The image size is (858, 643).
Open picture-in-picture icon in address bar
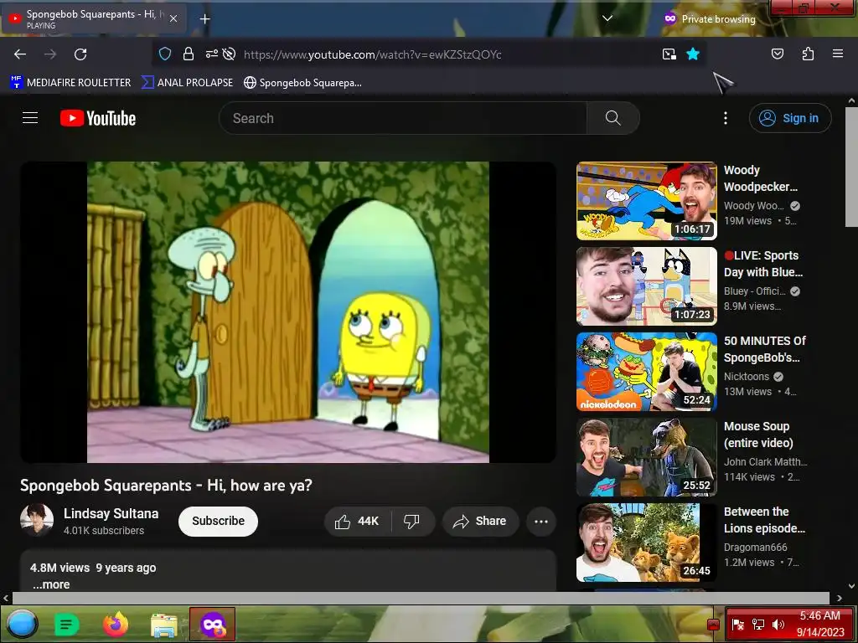pos(669,54)
